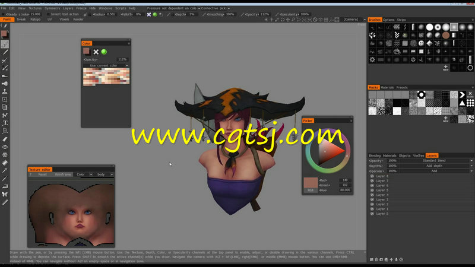
Task: Open the Symmetry menu
Action: [52, 8]
